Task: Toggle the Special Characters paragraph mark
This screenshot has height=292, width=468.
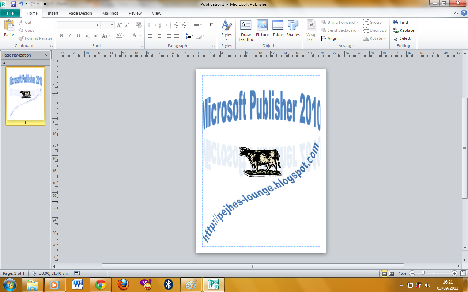Action: tap(211, 25)
